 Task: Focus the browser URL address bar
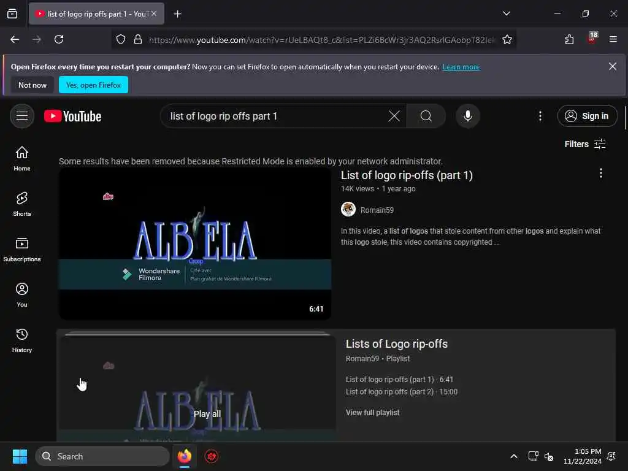[321, 40]
